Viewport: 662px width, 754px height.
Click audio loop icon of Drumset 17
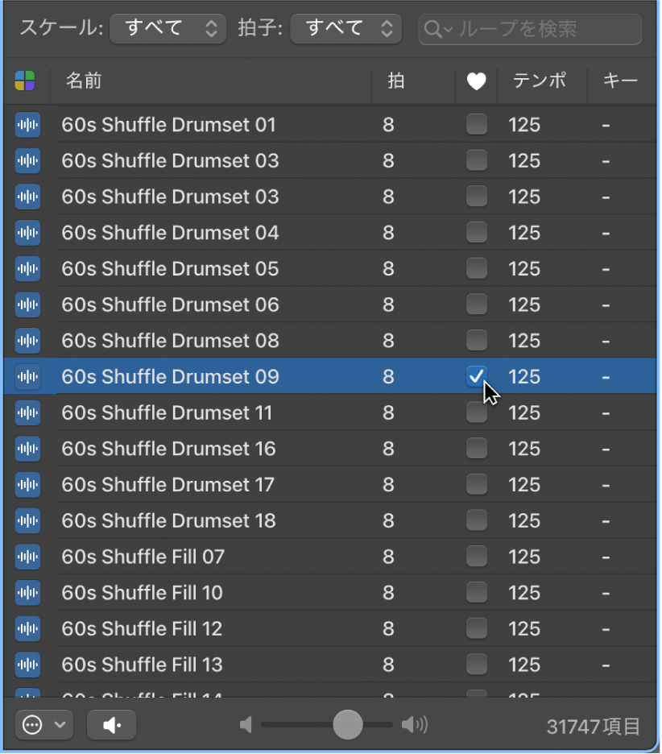click(27, 485)
